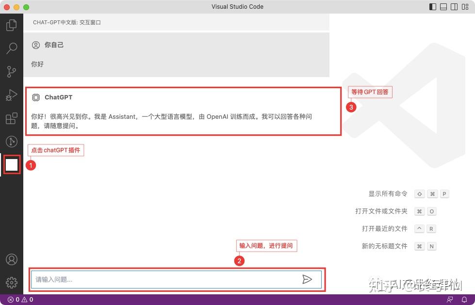The image size is (475, 305).
Task: Open the customize layout menu
Action: click(x=465, y=7)
